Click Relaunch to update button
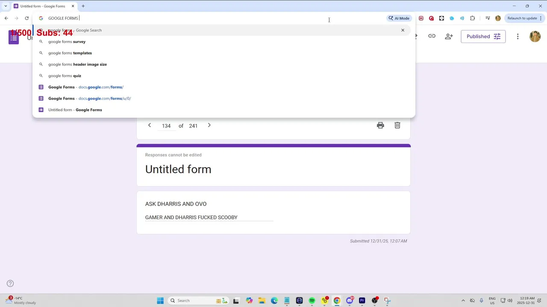This screenshot has height=307, width=547. 522,18
